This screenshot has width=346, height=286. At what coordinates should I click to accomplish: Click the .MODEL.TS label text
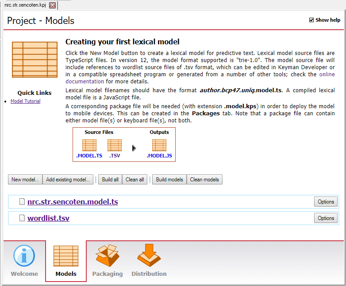tap(89, 156)
